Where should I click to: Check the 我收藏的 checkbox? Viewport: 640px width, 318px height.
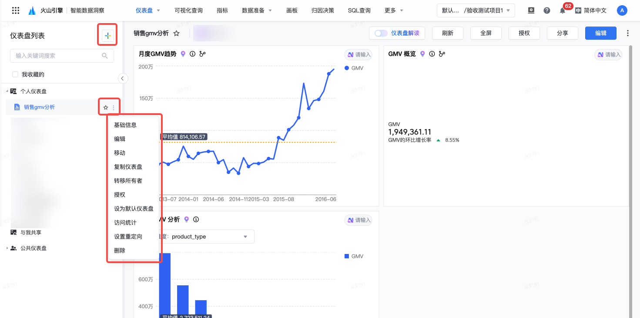(15, 74)
